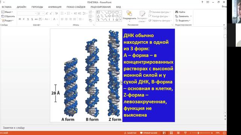Toggle text shadow button
The height and width of the screenshot is (135, 241).
[x=32, y=19]
